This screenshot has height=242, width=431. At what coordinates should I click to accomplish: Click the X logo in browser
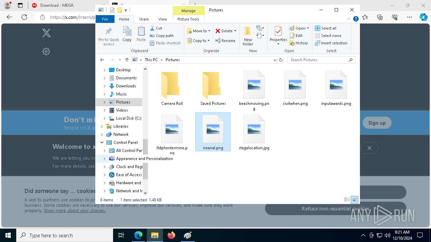click(x=46, y=33)
